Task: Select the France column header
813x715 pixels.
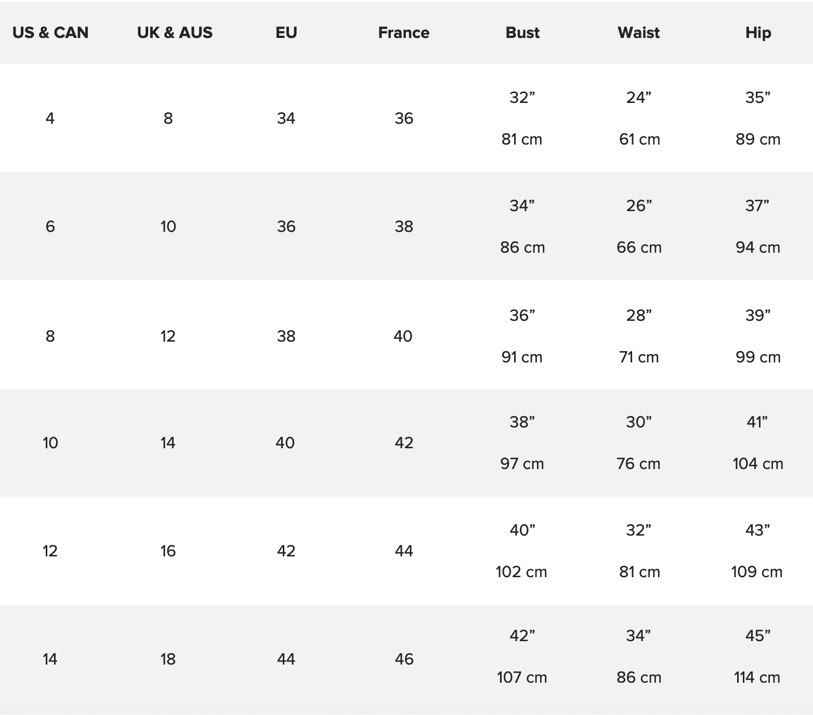Action: tap(404, 32)
